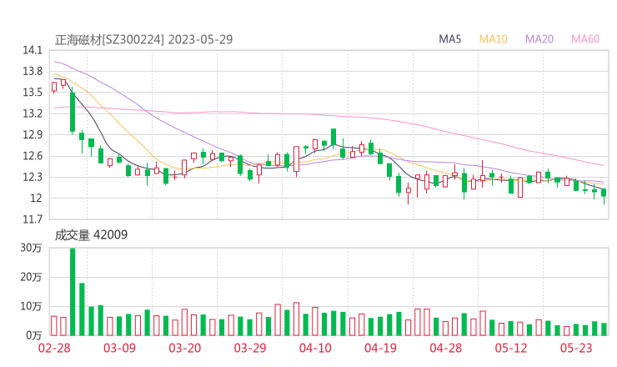Click the 12.6 price axis label
Screen dimensions: 617x367
(x=33, y=156)
